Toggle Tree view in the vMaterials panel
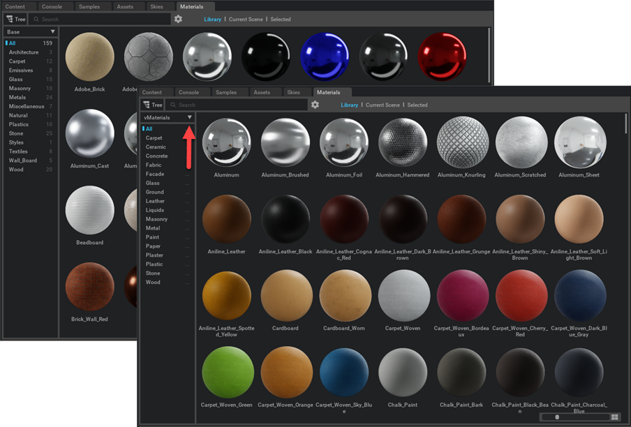Viewport: 631px width, 427px height. click(153, 105)
